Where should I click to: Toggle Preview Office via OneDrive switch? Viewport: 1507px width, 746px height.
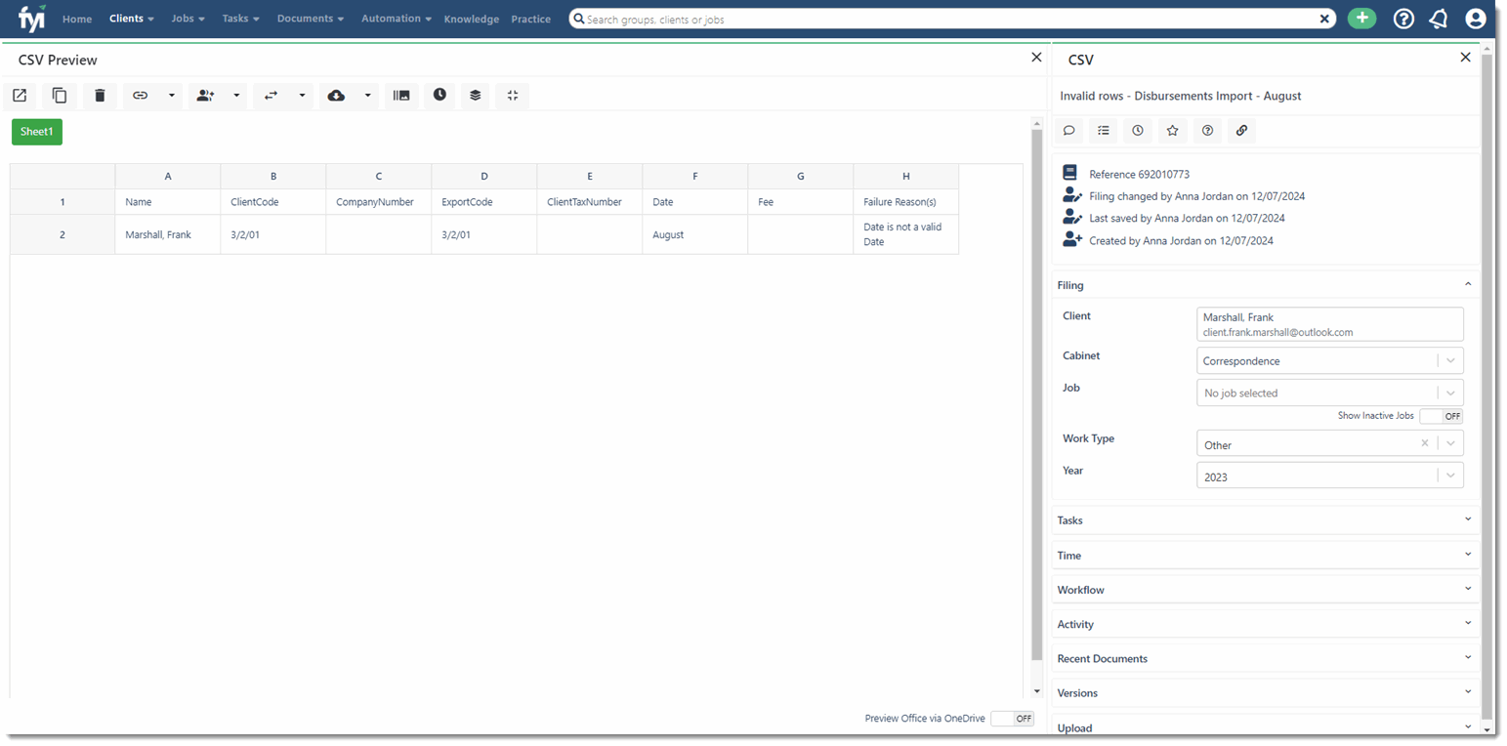coord(1012,719)
